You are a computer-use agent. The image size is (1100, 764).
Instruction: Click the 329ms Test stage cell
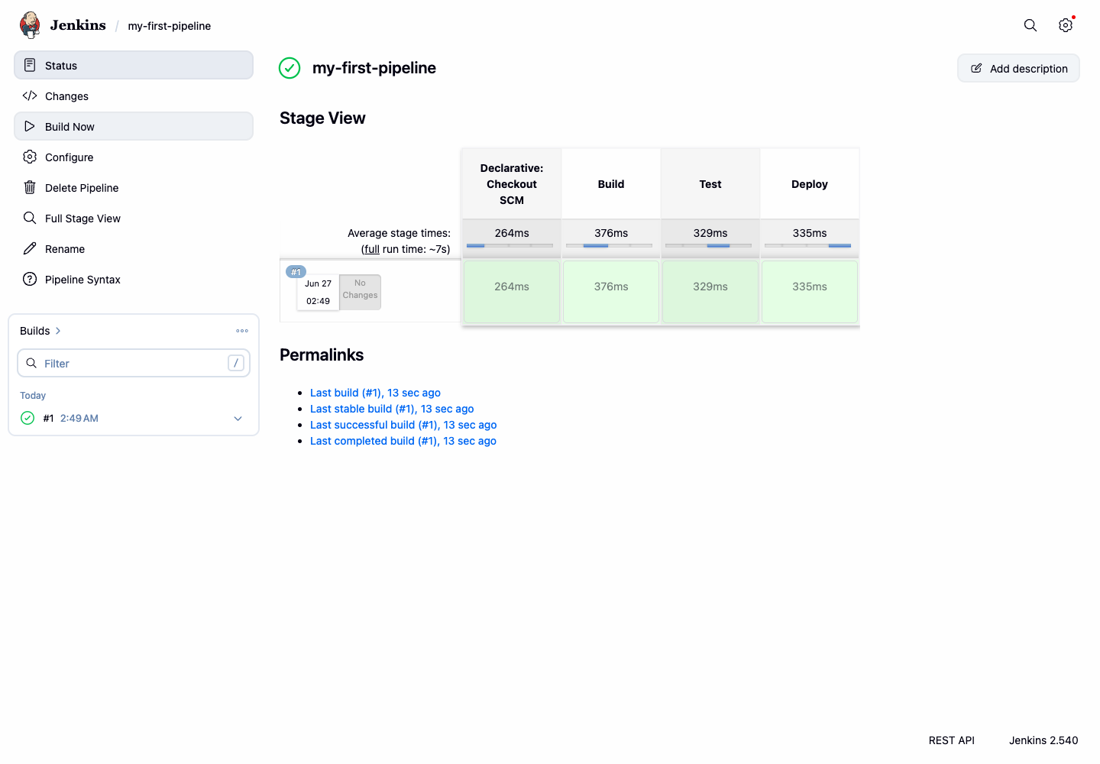click(x=710, y=291)
